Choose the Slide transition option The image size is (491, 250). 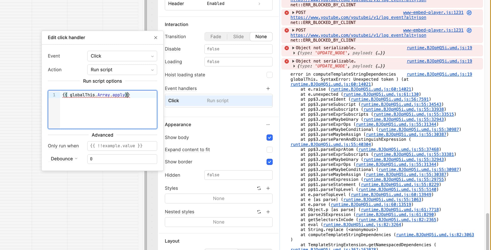pos(238,37)
